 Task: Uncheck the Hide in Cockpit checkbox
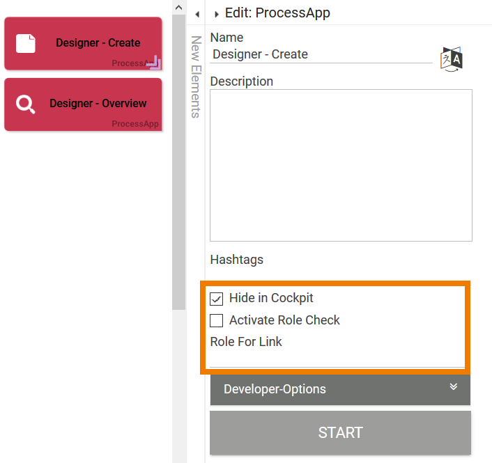pyautogui.click(x=217, y=299)
